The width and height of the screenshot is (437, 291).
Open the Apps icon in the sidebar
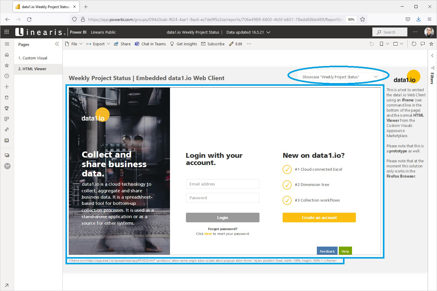pyautogui.click(x=7, y=119)
